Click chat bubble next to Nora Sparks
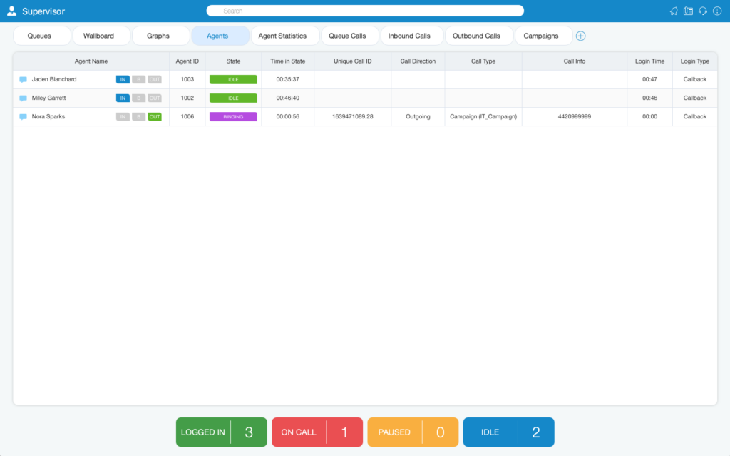The height and width of the screenshot is (456, 730). click(x=23, y=117)
